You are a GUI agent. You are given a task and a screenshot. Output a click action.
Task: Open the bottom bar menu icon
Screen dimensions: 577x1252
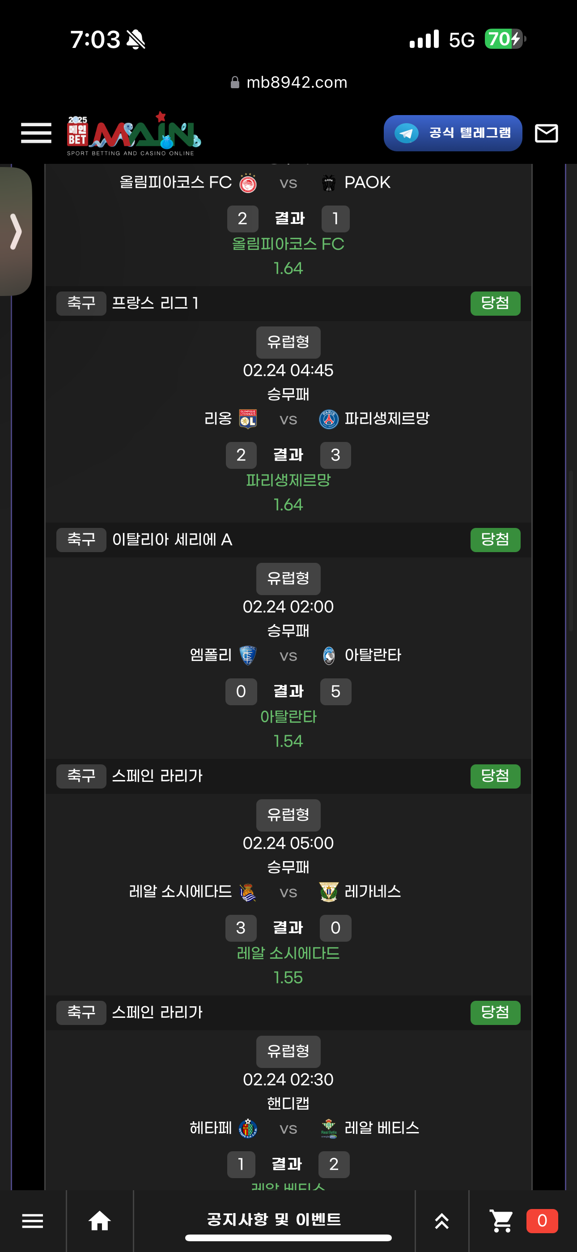[x=33, y=1220]
